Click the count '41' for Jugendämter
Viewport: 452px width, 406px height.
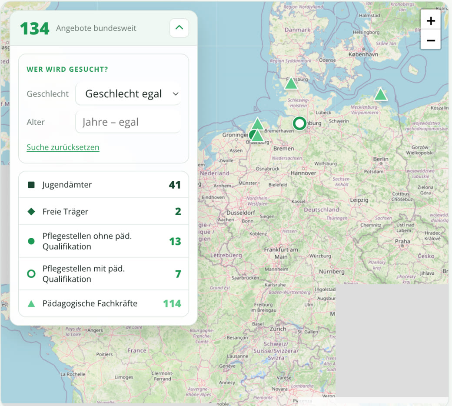point(175,185)
